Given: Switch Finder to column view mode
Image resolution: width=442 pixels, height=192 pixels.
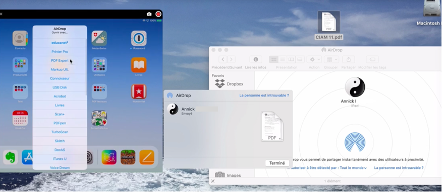Looking at the screenshot, I should tap(291, 59).
